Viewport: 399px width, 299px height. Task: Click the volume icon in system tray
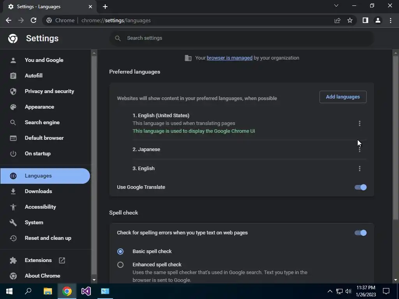pos(348,291)
